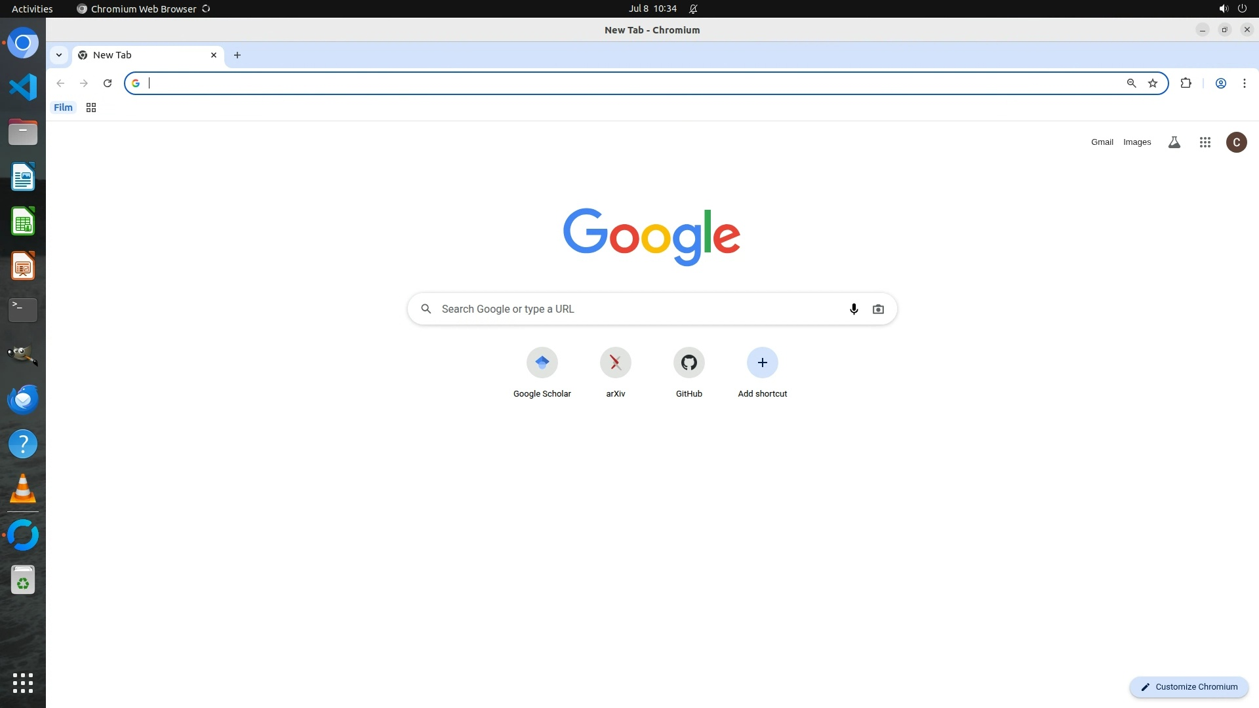This screenshot has width=1259, height=708.
Task: Open the Film bookmark folder
Action: coord(63,108)
